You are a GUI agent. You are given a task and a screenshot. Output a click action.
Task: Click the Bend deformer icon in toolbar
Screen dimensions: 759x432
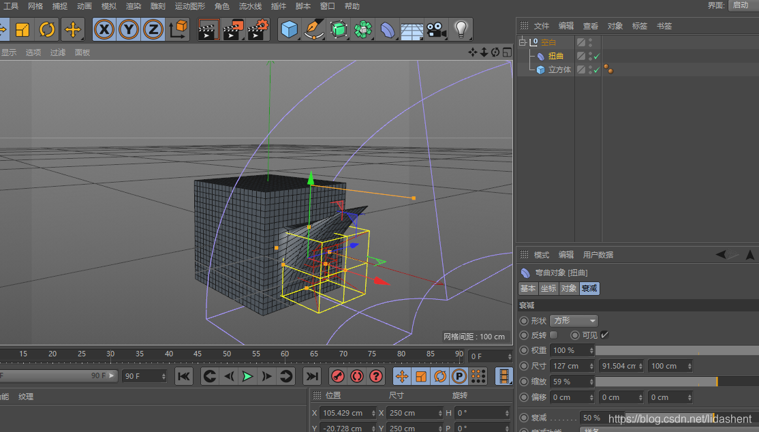(x=387, y=29)
